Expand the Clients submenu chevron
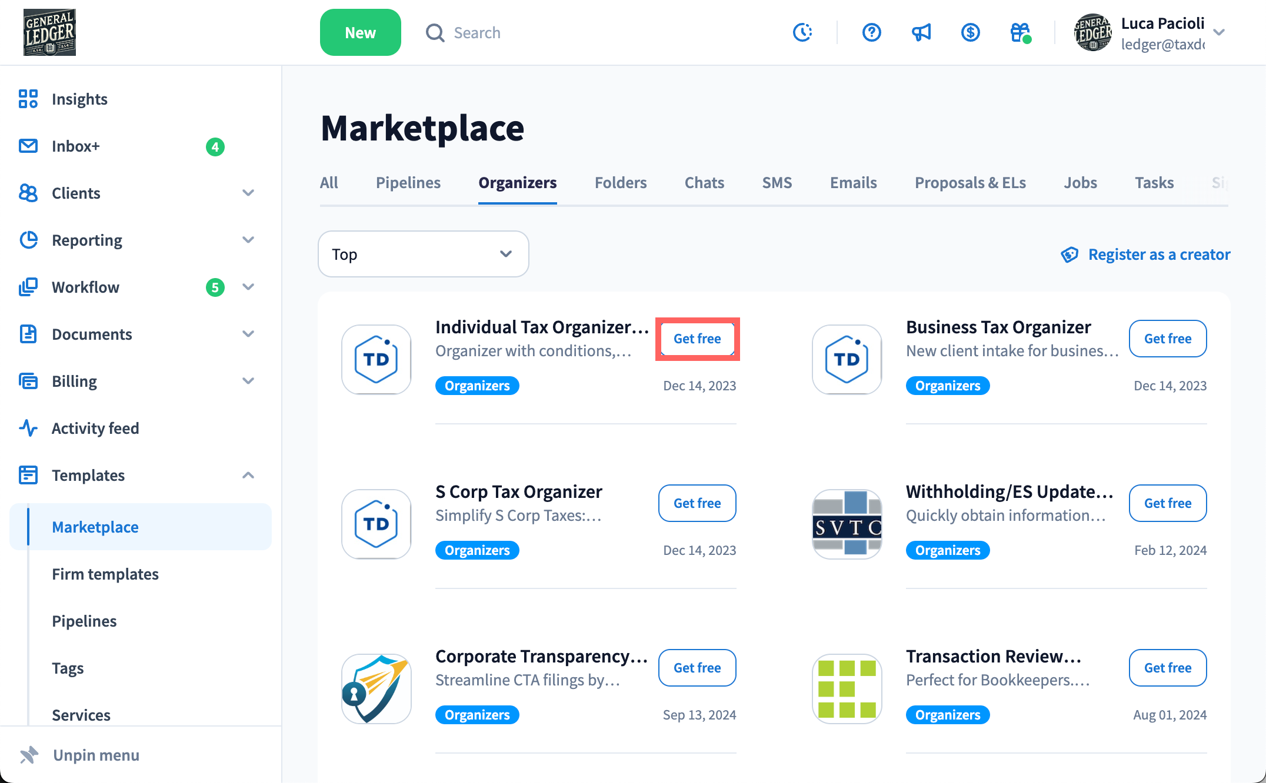 click(x=248, y=193)
